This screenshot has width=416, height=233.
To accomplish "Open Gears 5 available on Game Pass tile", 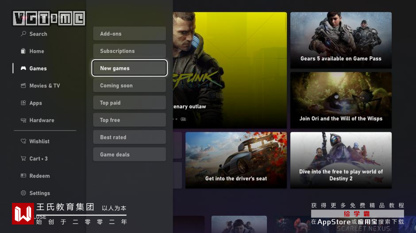I will pos(341,40).
